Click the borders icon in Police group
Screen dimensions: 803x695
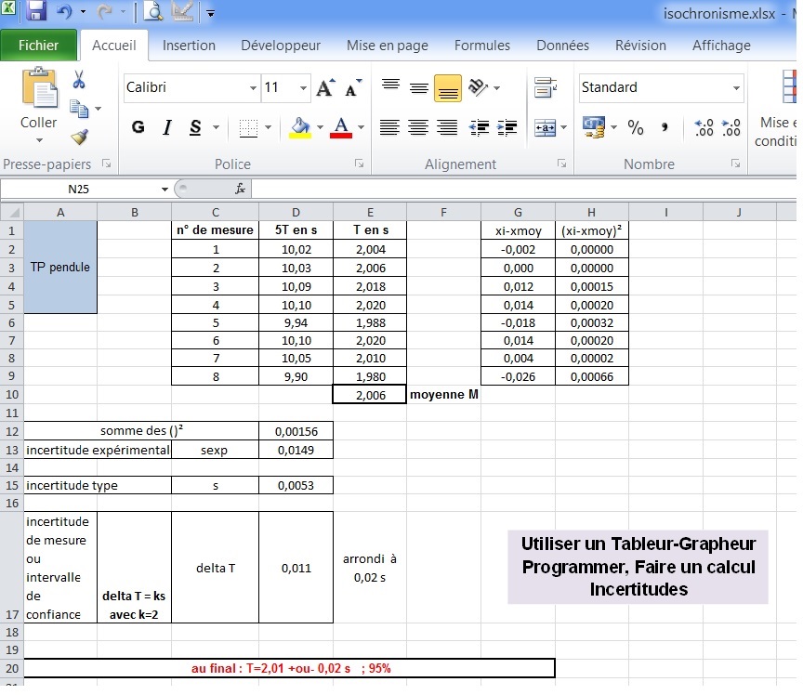click(248, 127)
